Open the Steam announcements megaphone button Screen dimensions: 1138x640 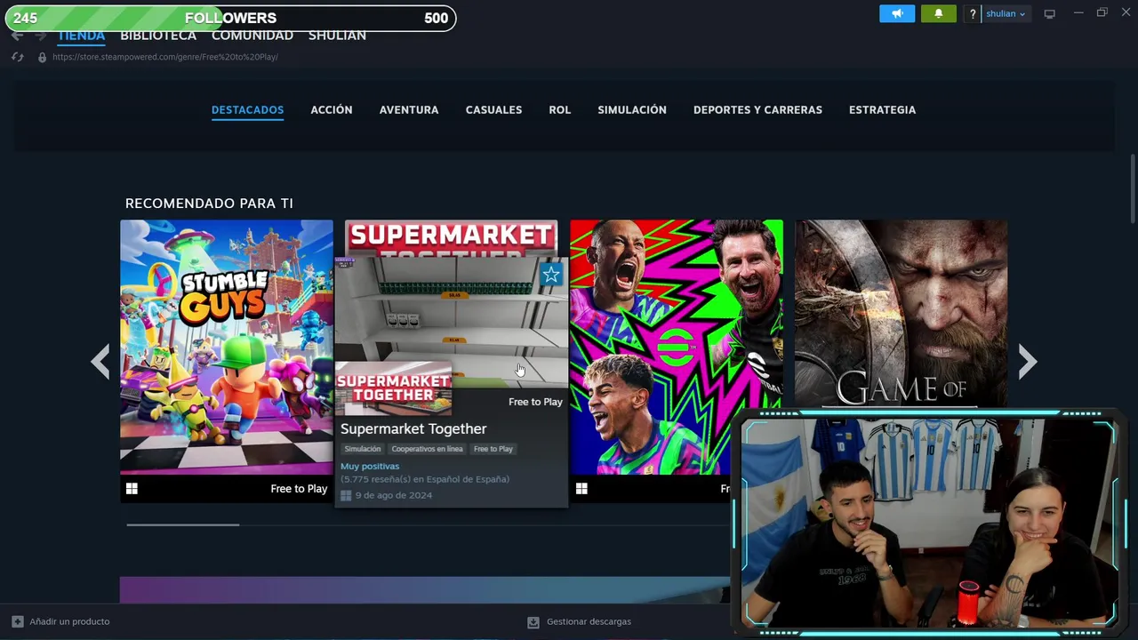897,13
